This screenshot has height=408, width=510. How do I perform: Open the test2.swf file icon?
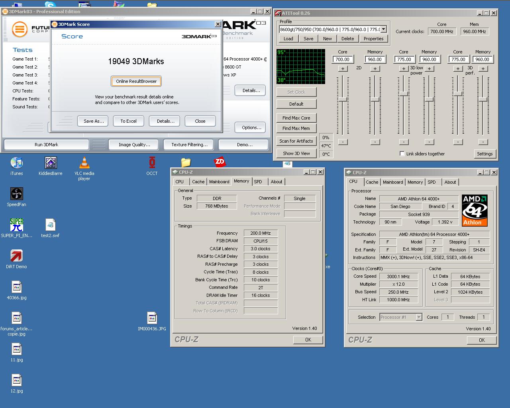click(51, 225)
